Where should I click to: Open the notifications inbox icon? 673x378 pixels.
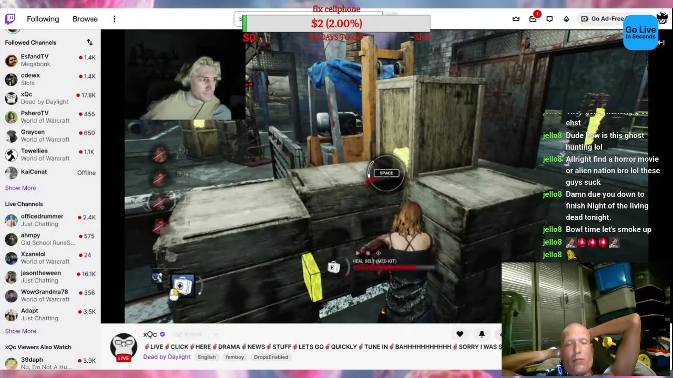[533, 19]
